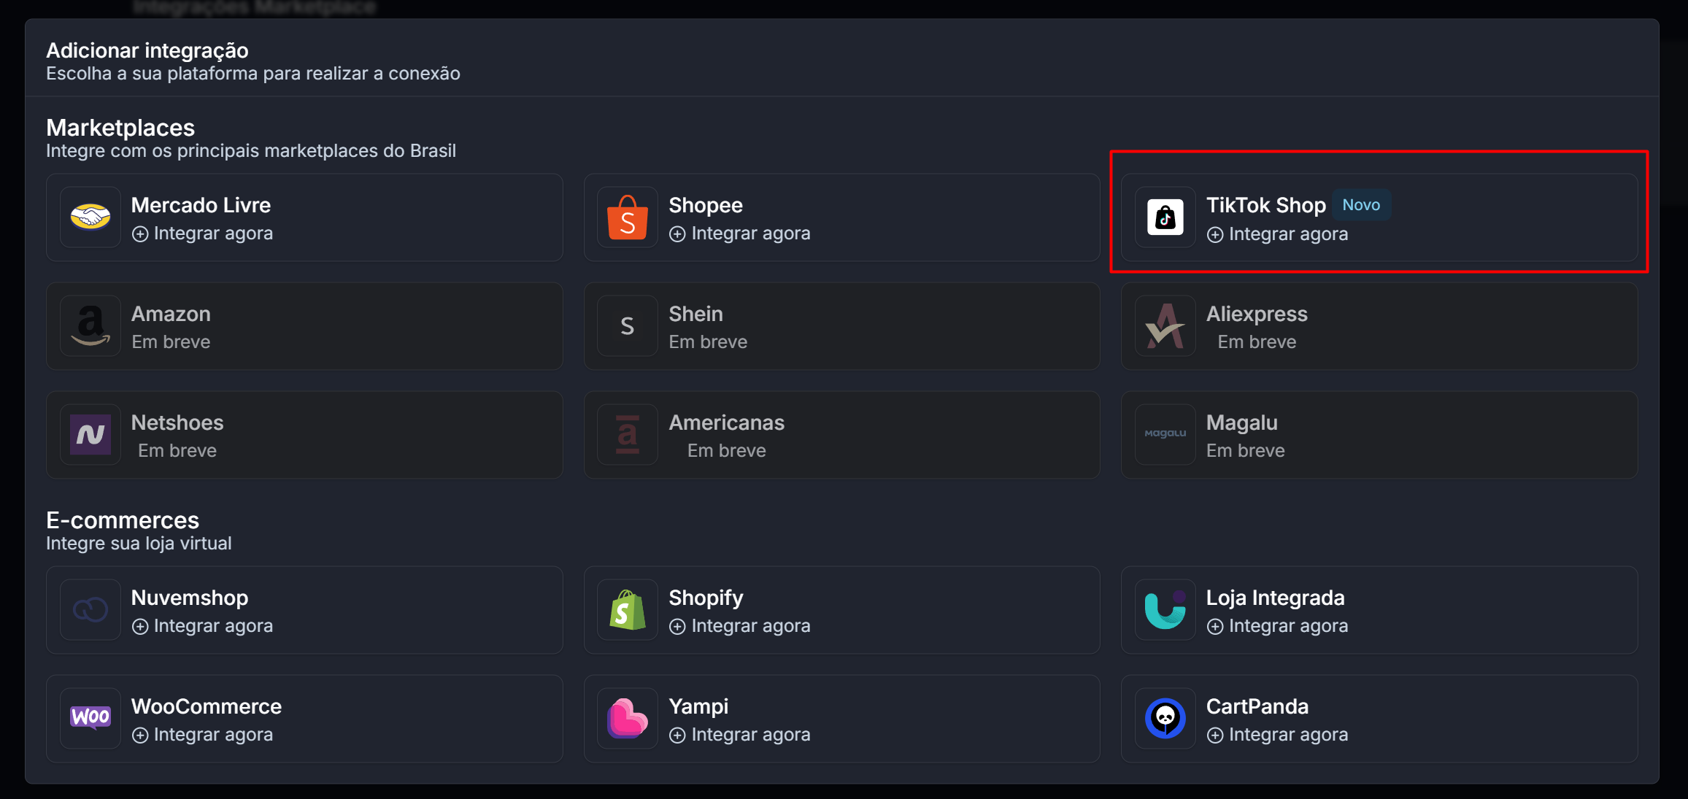Click the Netshoes purple N icon
Image resolution: width=1688 pixels, height=799 pixels.
(90, 435)
